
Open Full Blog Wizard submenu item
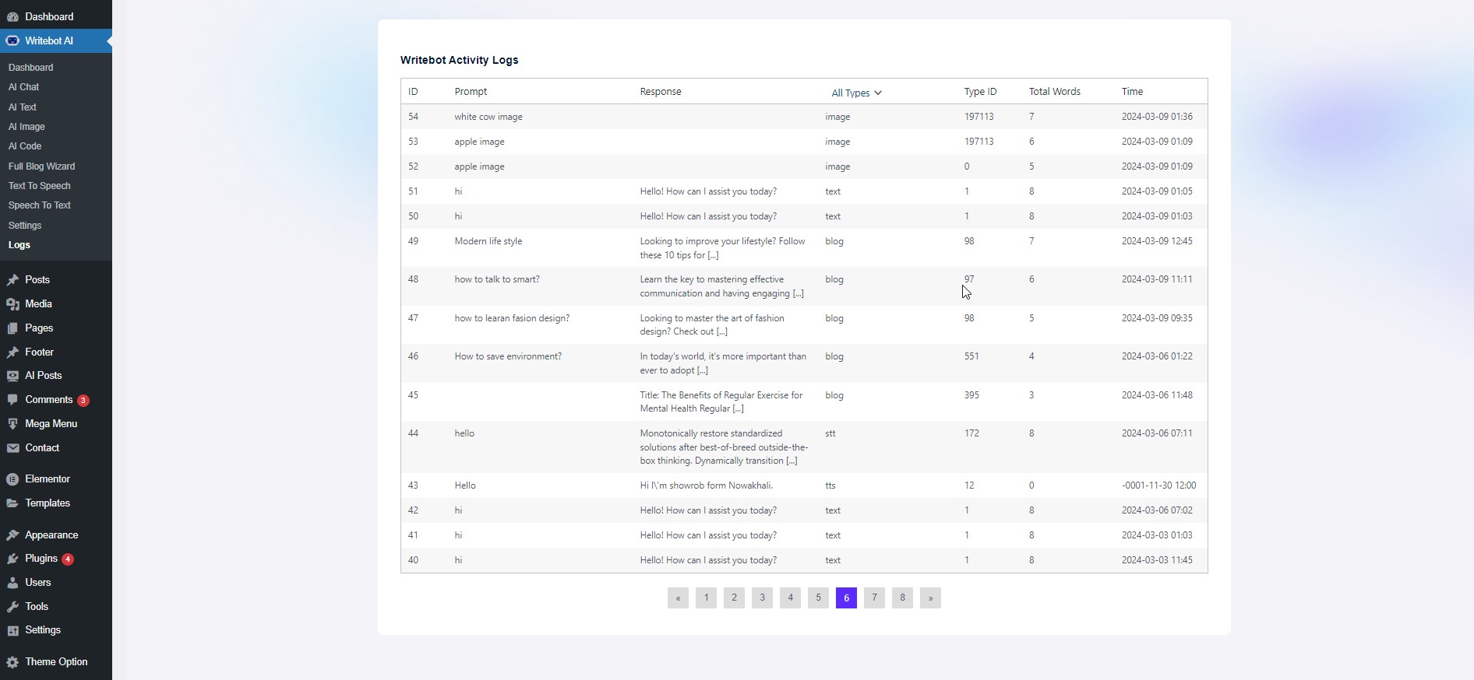(42, 166)
